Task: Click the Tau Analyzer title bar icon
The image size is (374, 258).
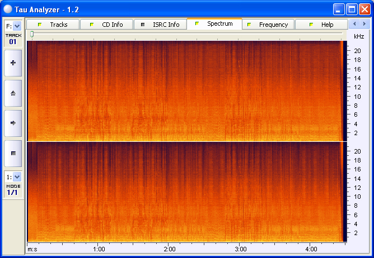Action: point(8,9)
